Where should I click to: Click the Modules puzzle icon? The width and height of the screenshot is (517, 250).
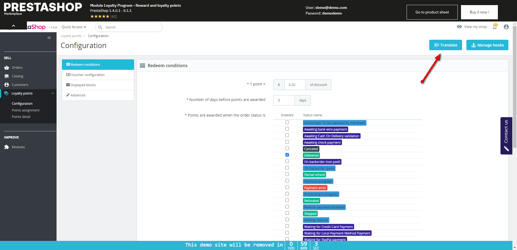(x=7, y=147)
